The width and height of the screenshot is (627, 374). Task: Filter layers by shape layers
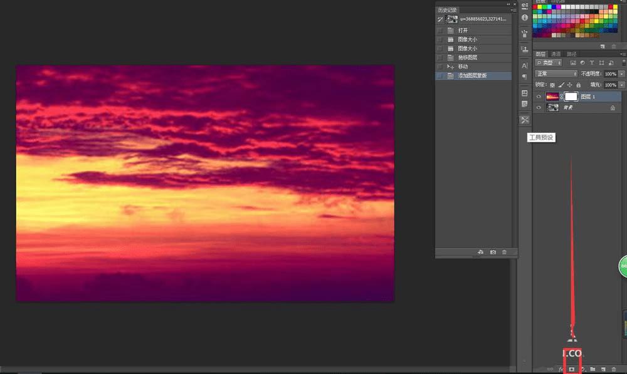tap(601, 63)
